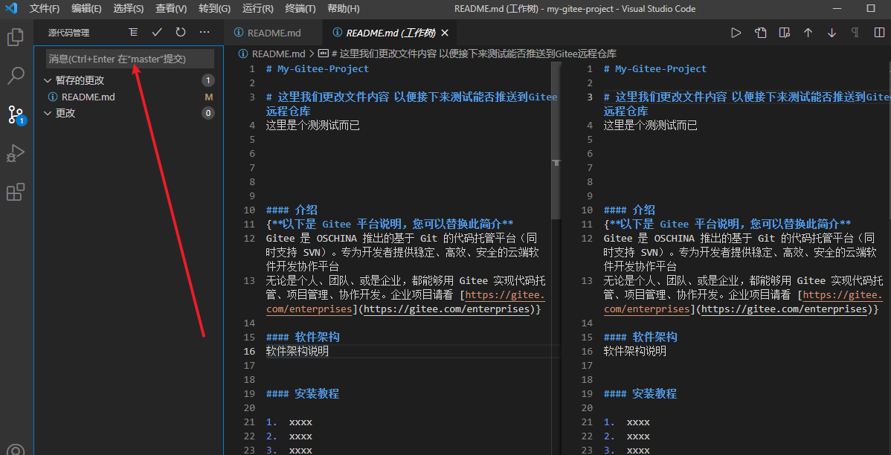
Task: Click the info icon on the README.md tab
Action: click(x=239, y=33)
